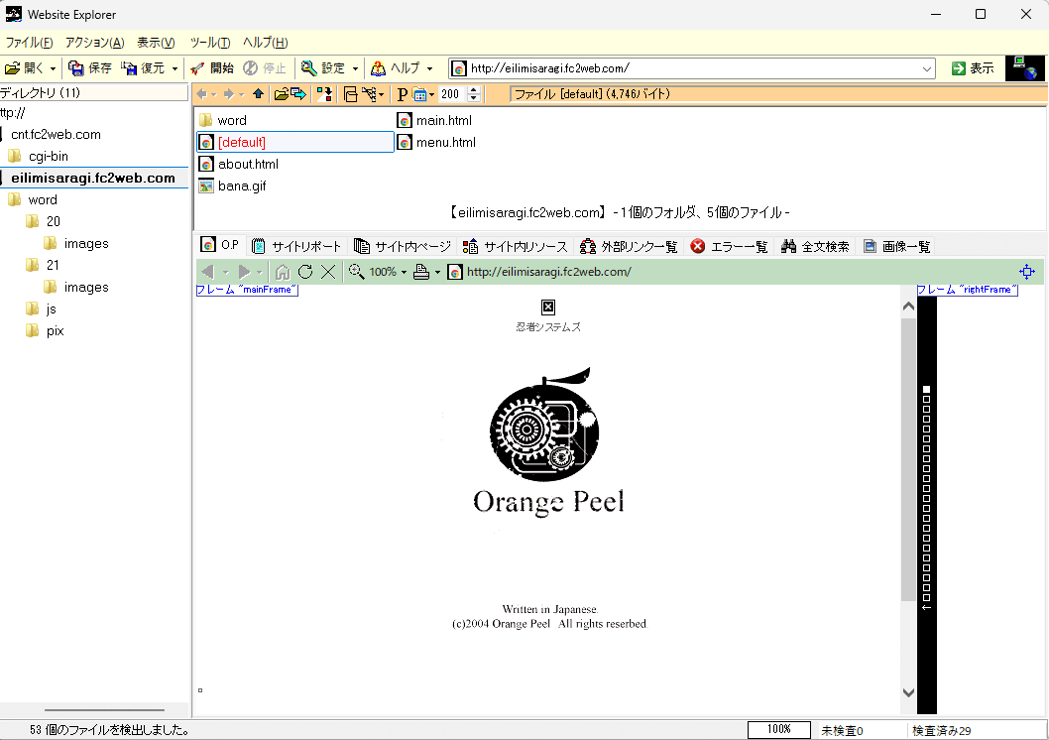1049x740 pixels.
Task: Click the 200 numeric input field
Action: [453, 94]
